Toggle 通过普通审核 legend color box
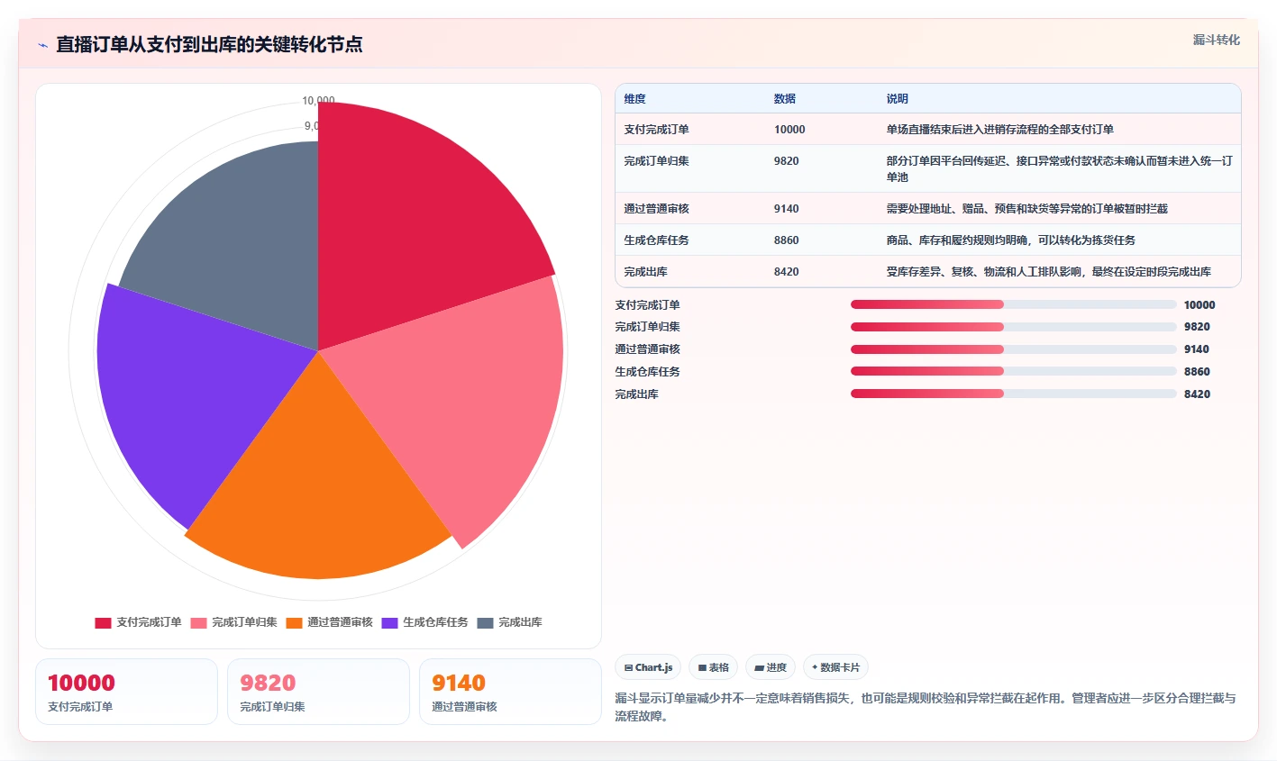The height and width of the screenshot is (761, 1277). click(x=294, y=623)
